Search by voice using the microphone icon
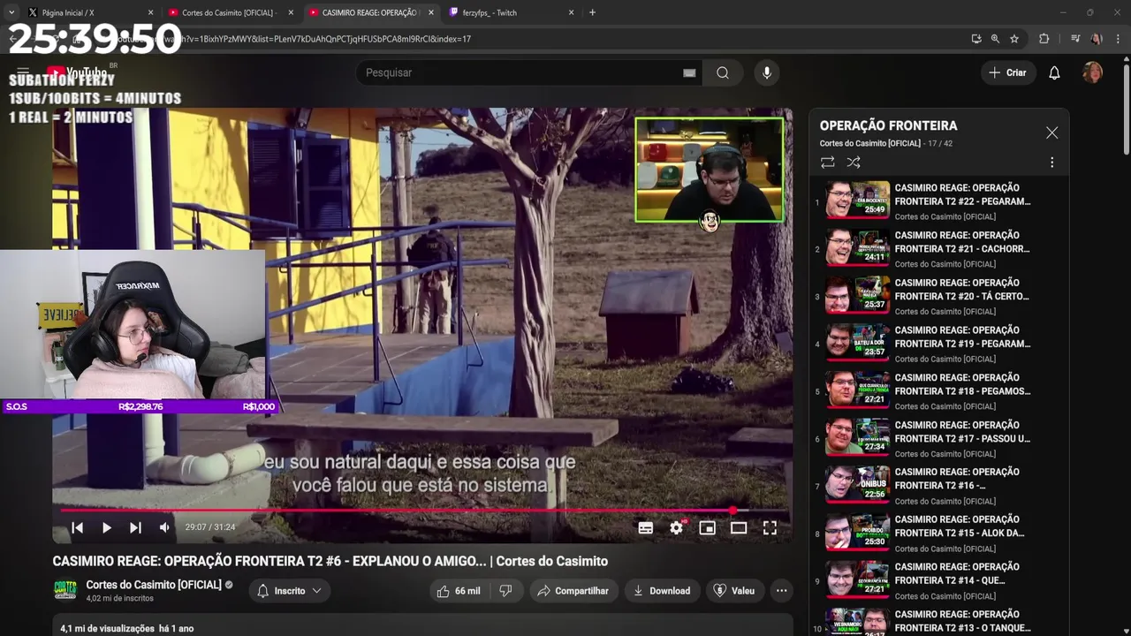This screenshot has width=1131, height=636. click(767, 72)
